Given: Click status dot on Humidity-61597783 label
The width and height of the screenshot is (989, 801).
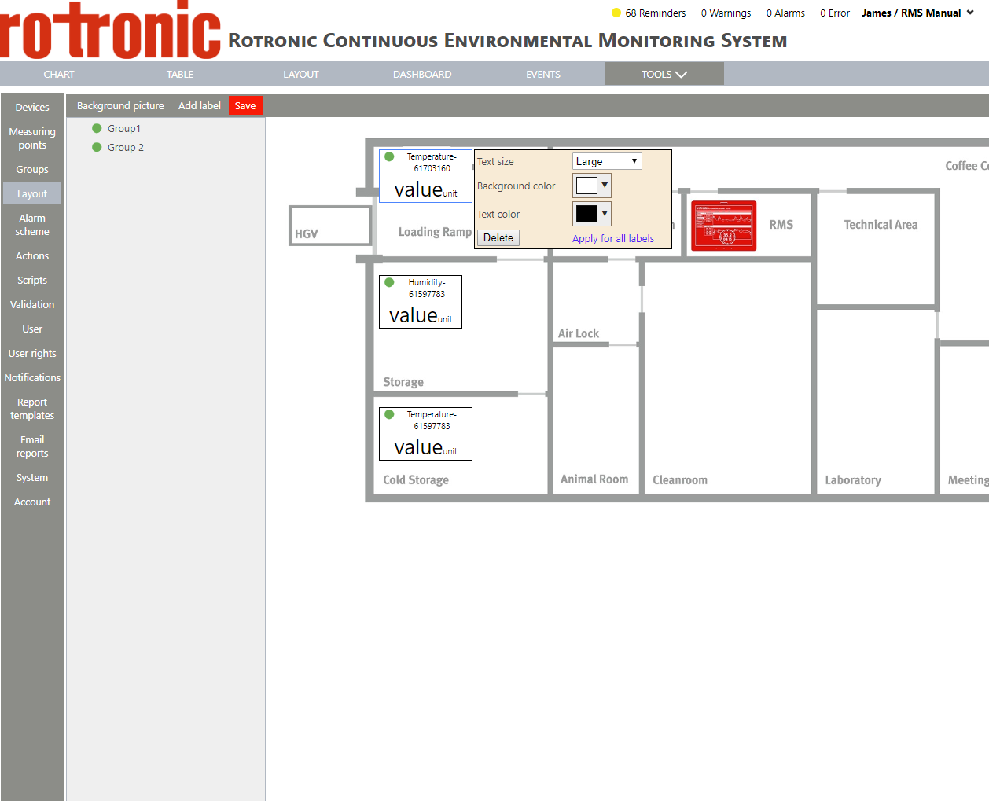Looking at the screenshot, I should pyautogui.click(x=389, y=282).
